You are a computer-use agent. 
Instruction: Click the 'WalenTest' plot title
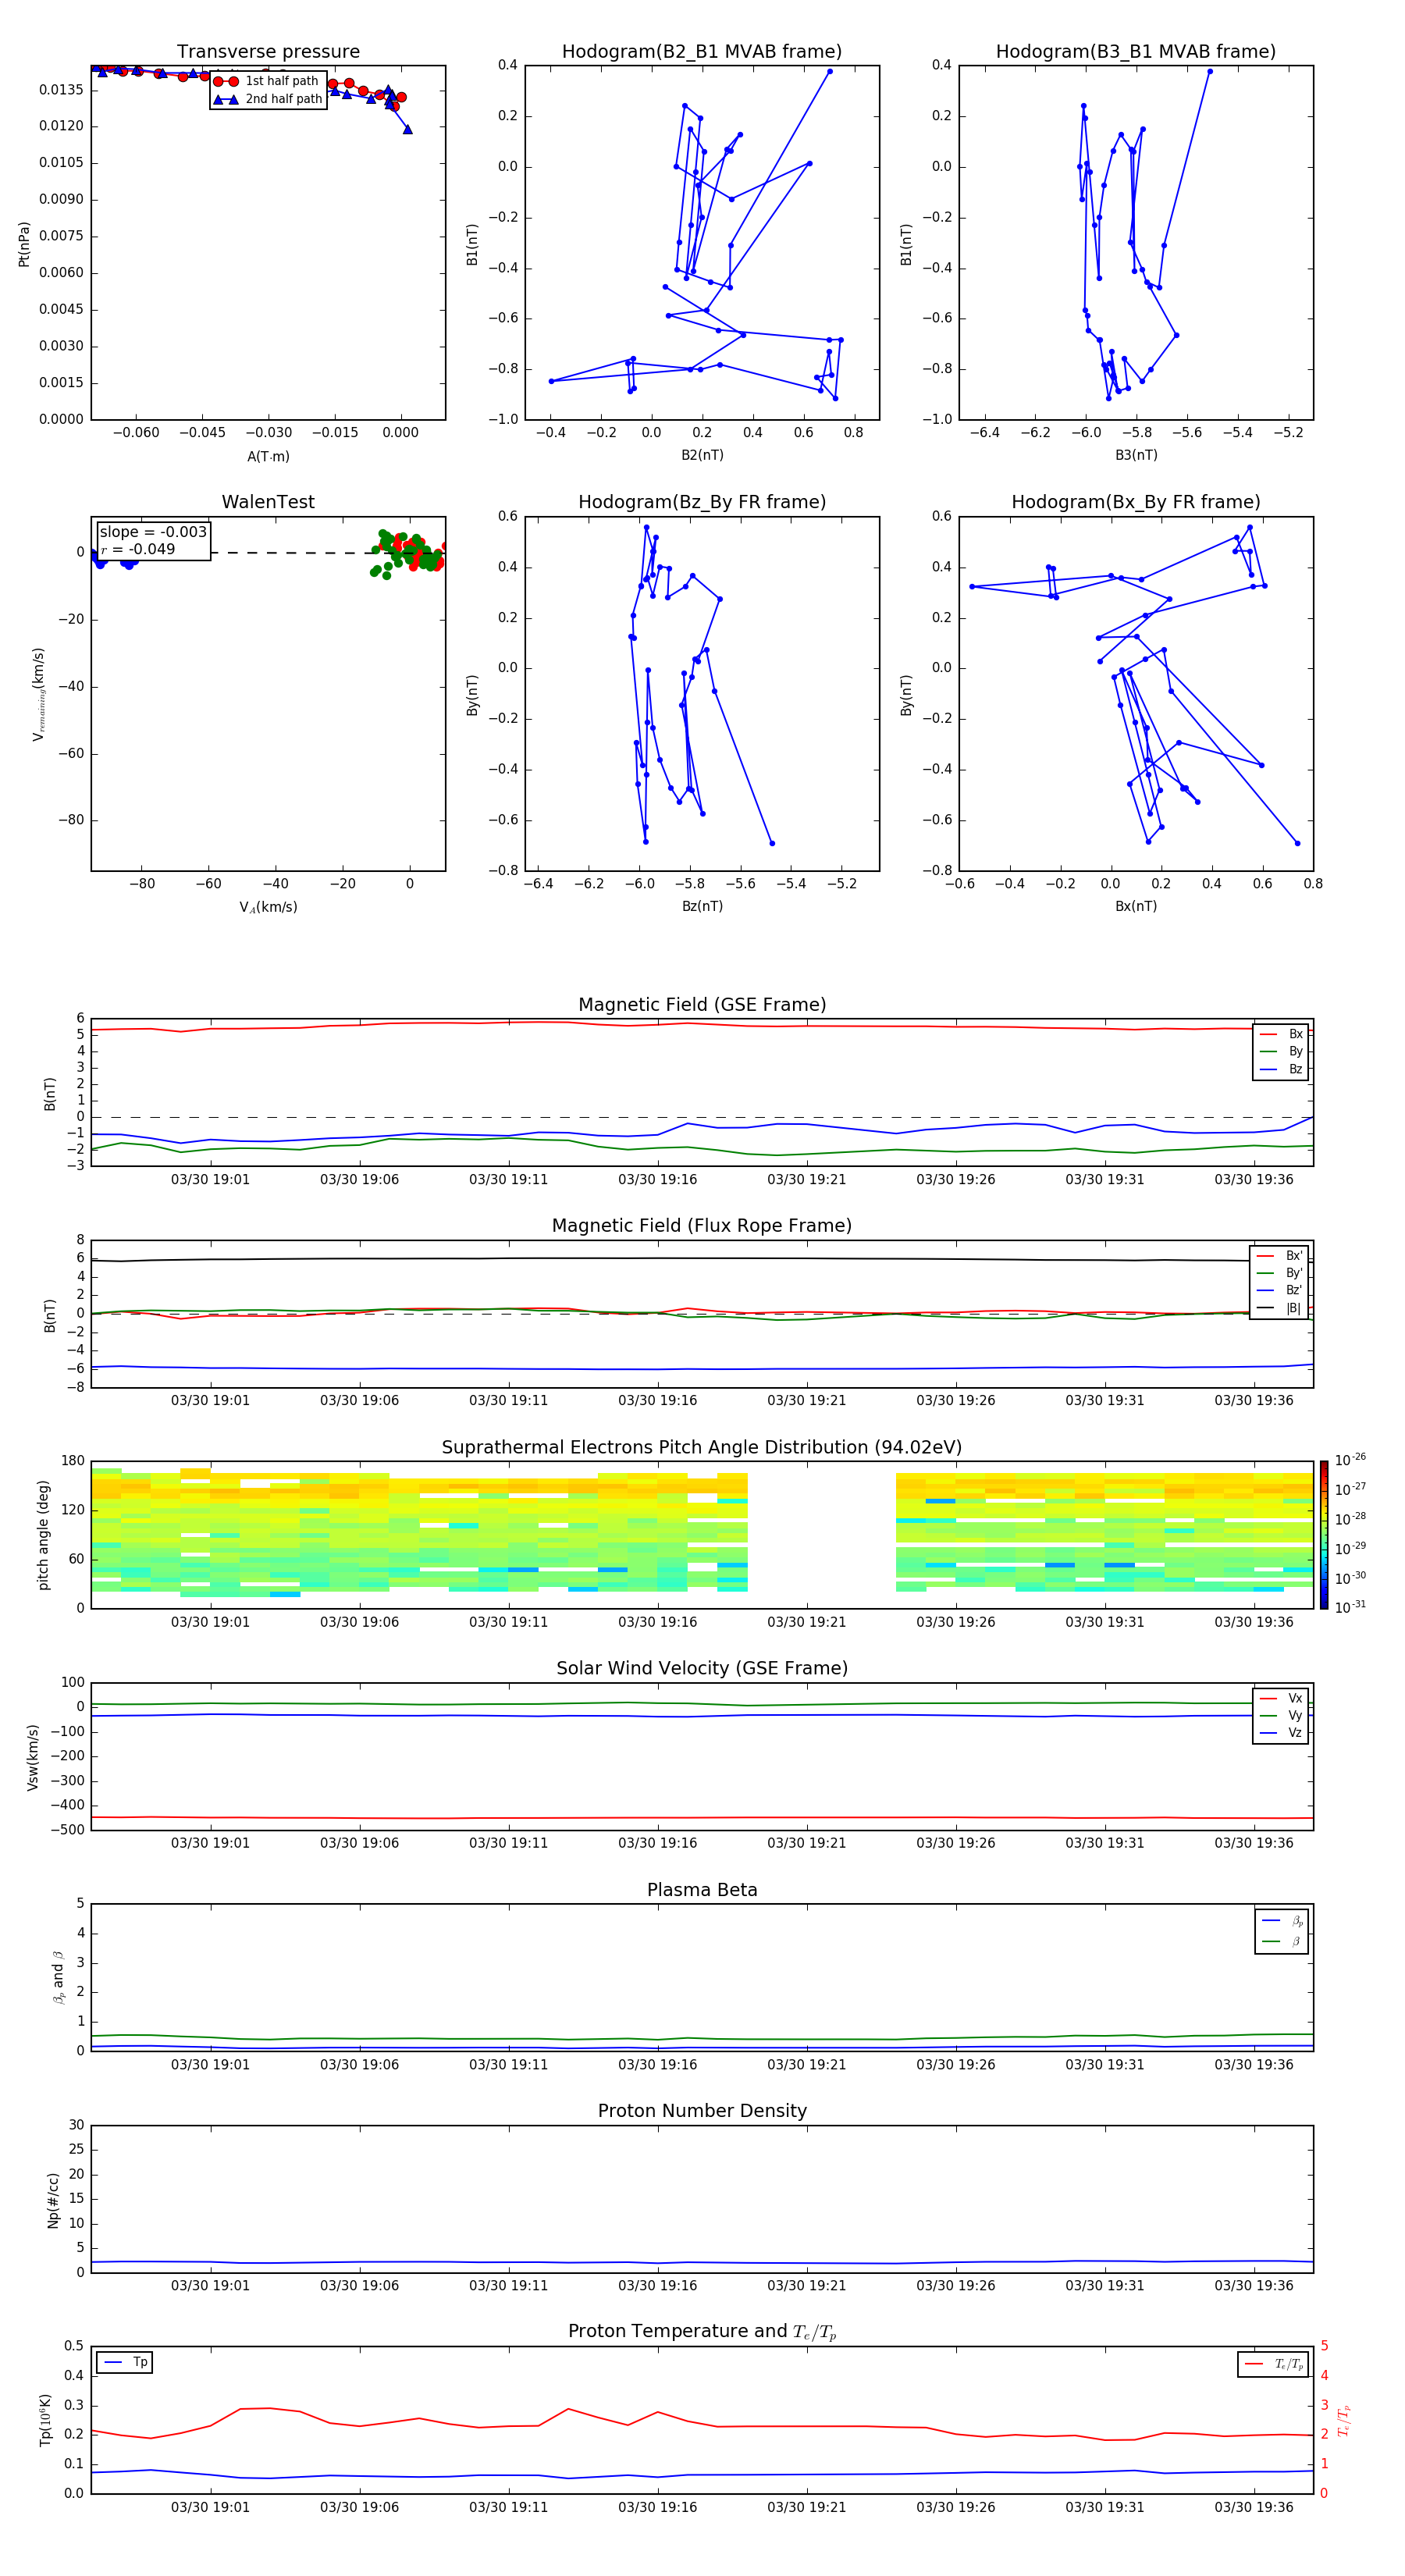[268, 502]
